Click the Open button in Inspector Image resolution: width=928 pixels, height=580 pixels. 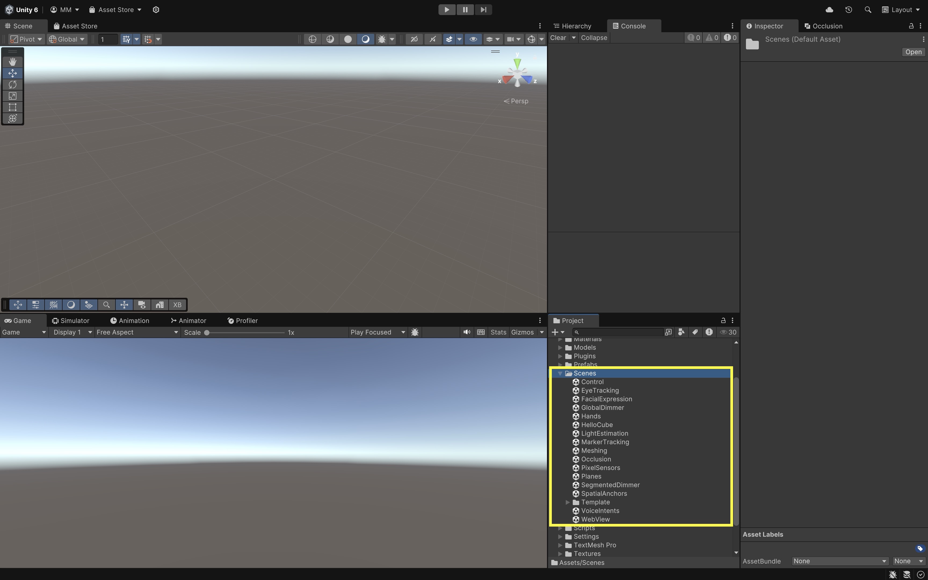914,52
